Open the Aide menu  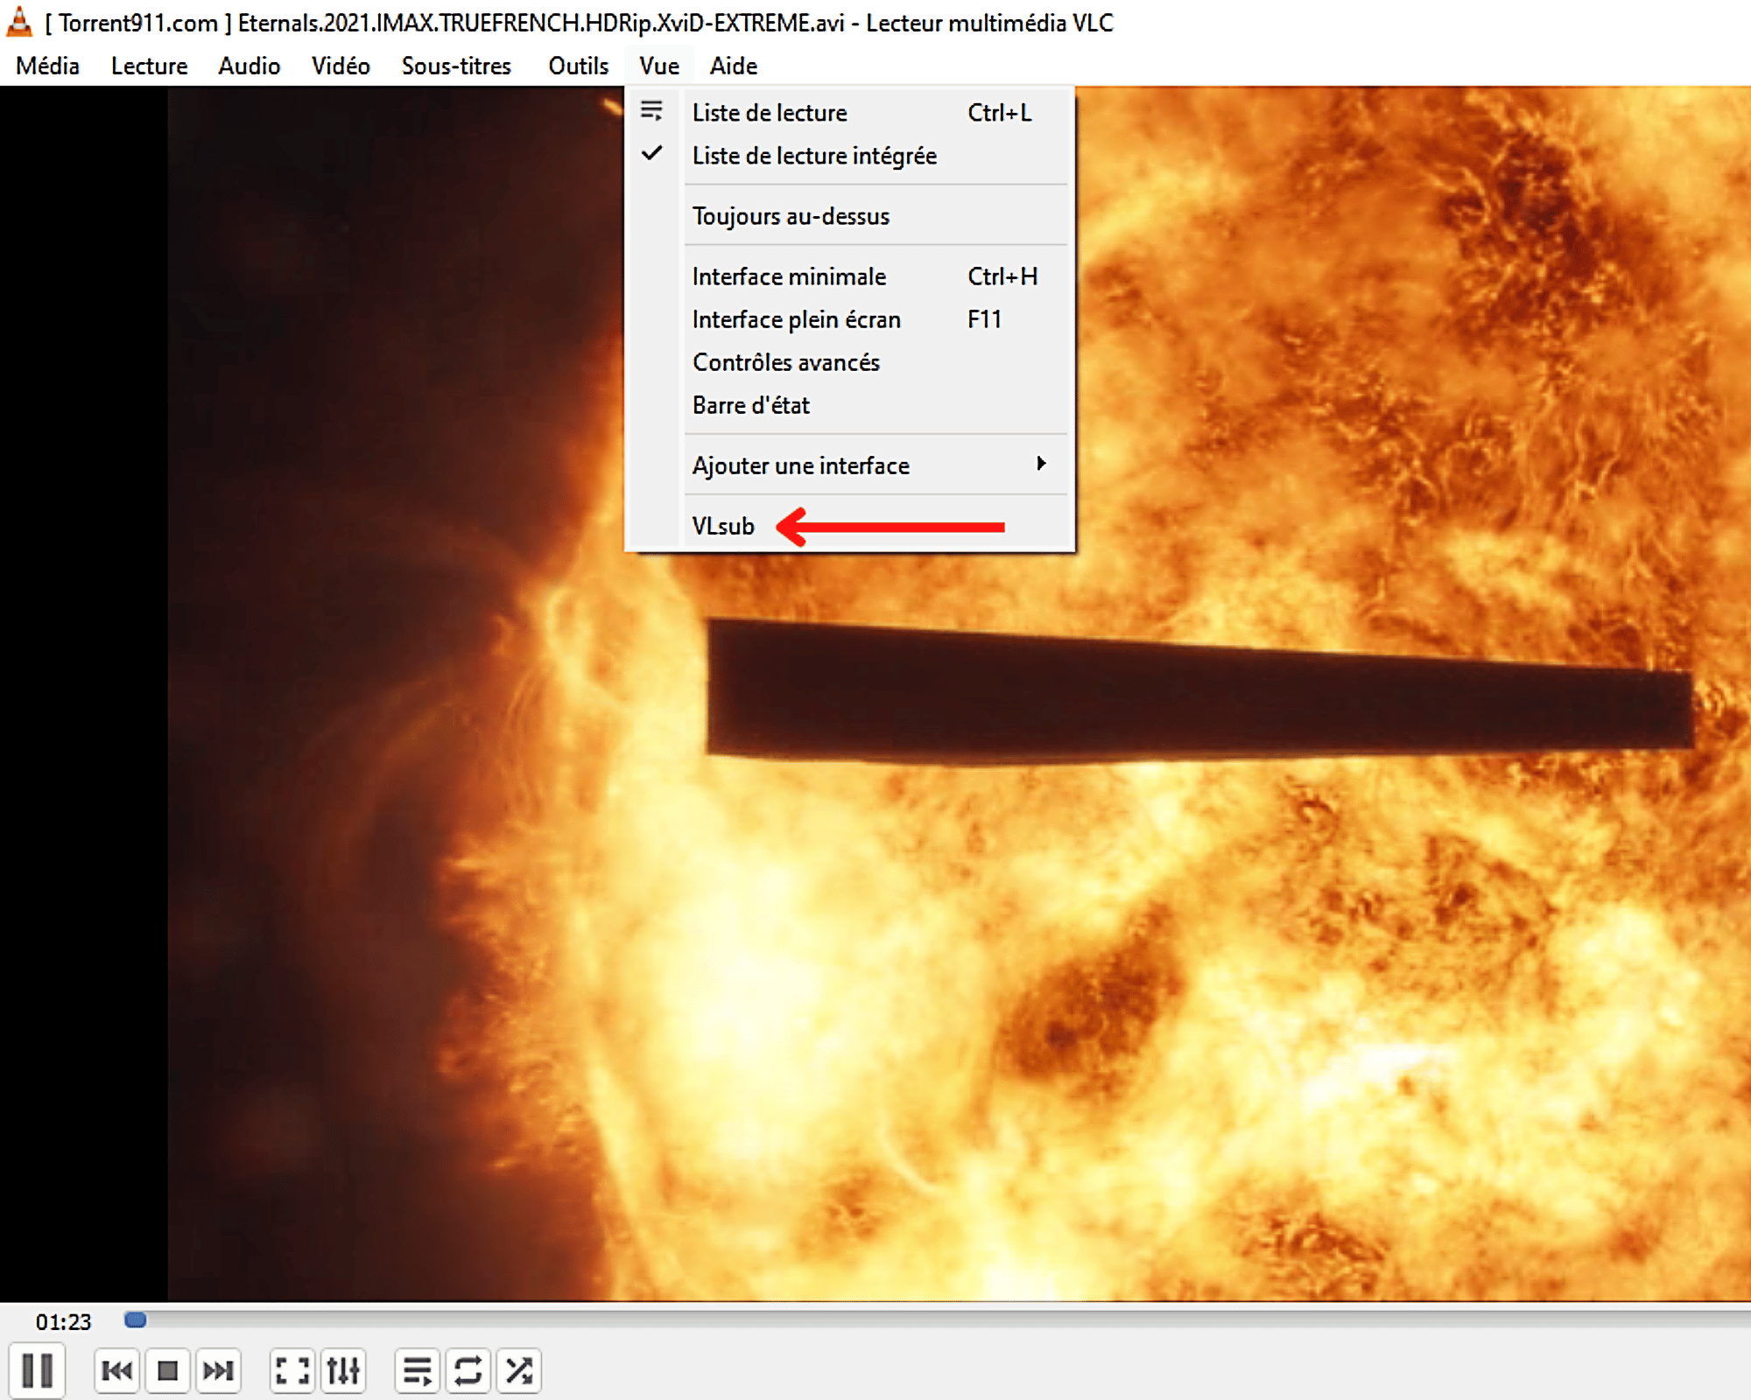point(733,66)
